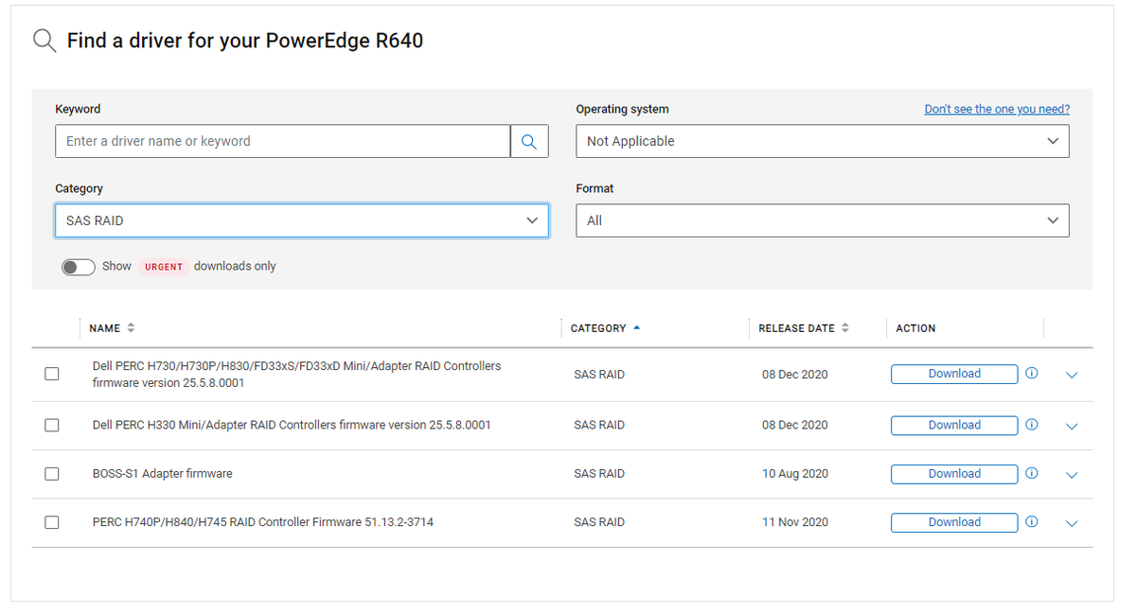The width and height of the screenshot is (1136, 614).
Task: Sort by Name column arrows
Action: 131,328
